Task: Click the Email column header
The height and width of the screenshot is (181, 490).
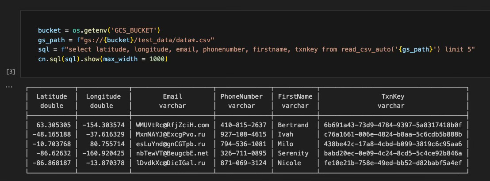Action: point(172,96)
